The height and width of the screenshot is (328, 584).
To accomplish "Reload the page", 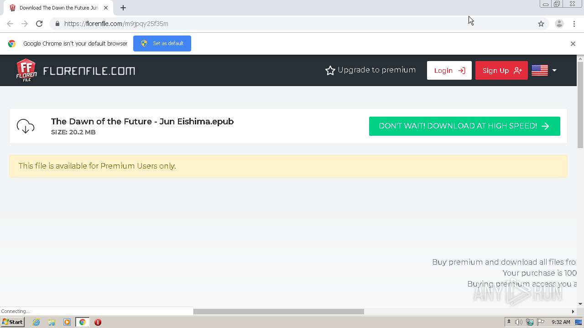I will 39,24.
